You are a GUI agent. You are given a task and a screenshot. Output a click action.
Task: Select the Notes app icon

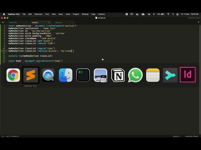pyautogui.click(x=153, y=75)
